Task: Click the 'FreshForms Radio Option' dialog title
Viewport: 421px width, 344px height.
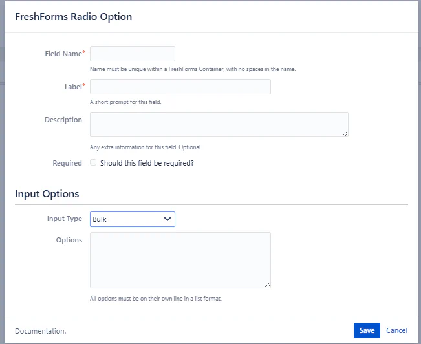Action: tap(73, 17)
